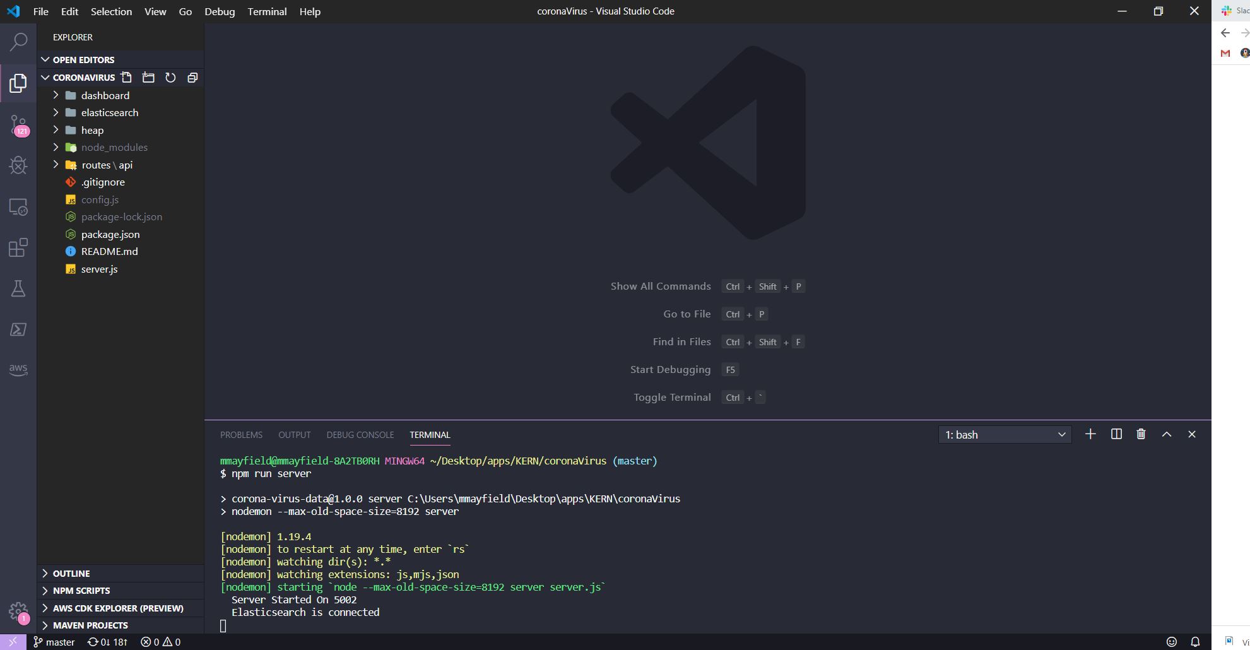The height and width of the screenshot is (650, 1250).
Task: Open the Debug menu
Action: click(x=220, y=11)
